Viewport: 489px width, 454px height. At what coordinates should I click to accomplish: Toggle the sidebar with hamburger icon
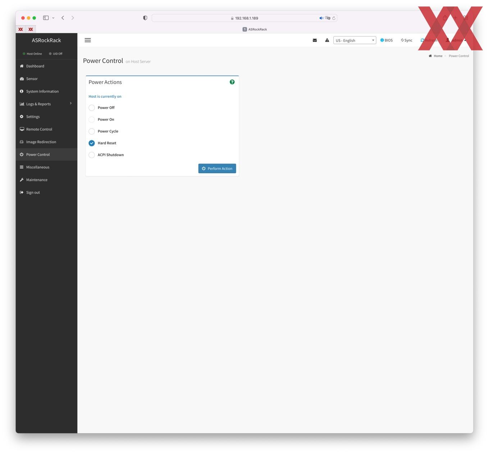pos(88,40)
